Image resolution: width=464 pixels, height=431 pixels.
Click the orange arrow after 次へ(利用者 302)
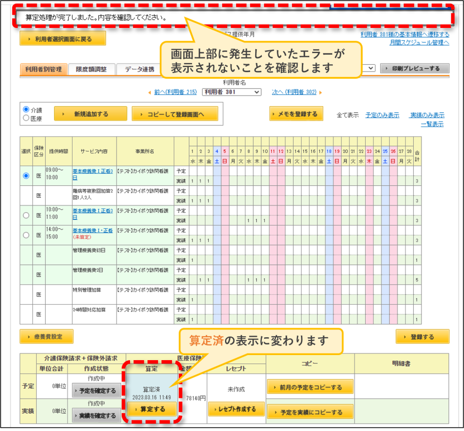321,92
